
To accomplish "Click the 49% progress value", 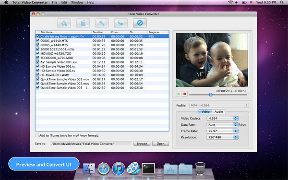I will (x=151, y=36).
